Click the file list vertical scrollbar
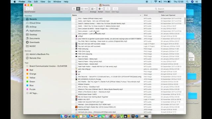This screenshot has width=212, height=119. point(185,21)
